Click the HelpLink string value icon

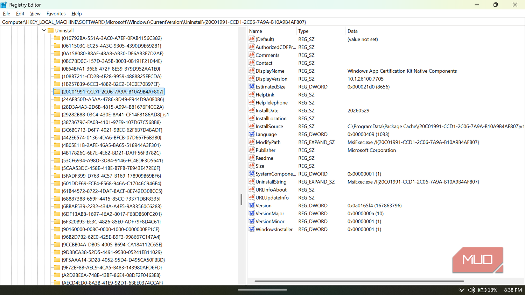pyautogui.click(x=252, y=94)
